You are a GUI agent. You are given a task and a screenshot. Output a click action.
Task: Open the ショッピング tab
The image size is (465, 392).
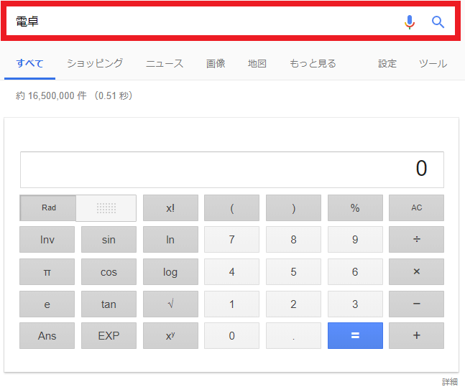pyautogui.click(x=95, y=63)
